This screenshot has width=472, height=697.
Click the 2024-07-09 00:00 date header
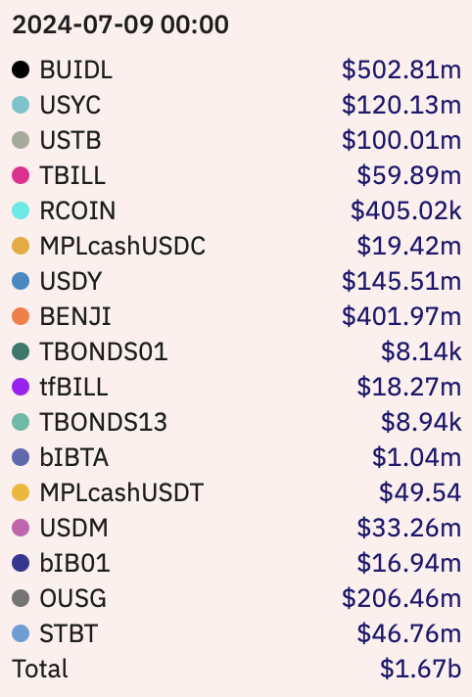click(x=120, y=24)
